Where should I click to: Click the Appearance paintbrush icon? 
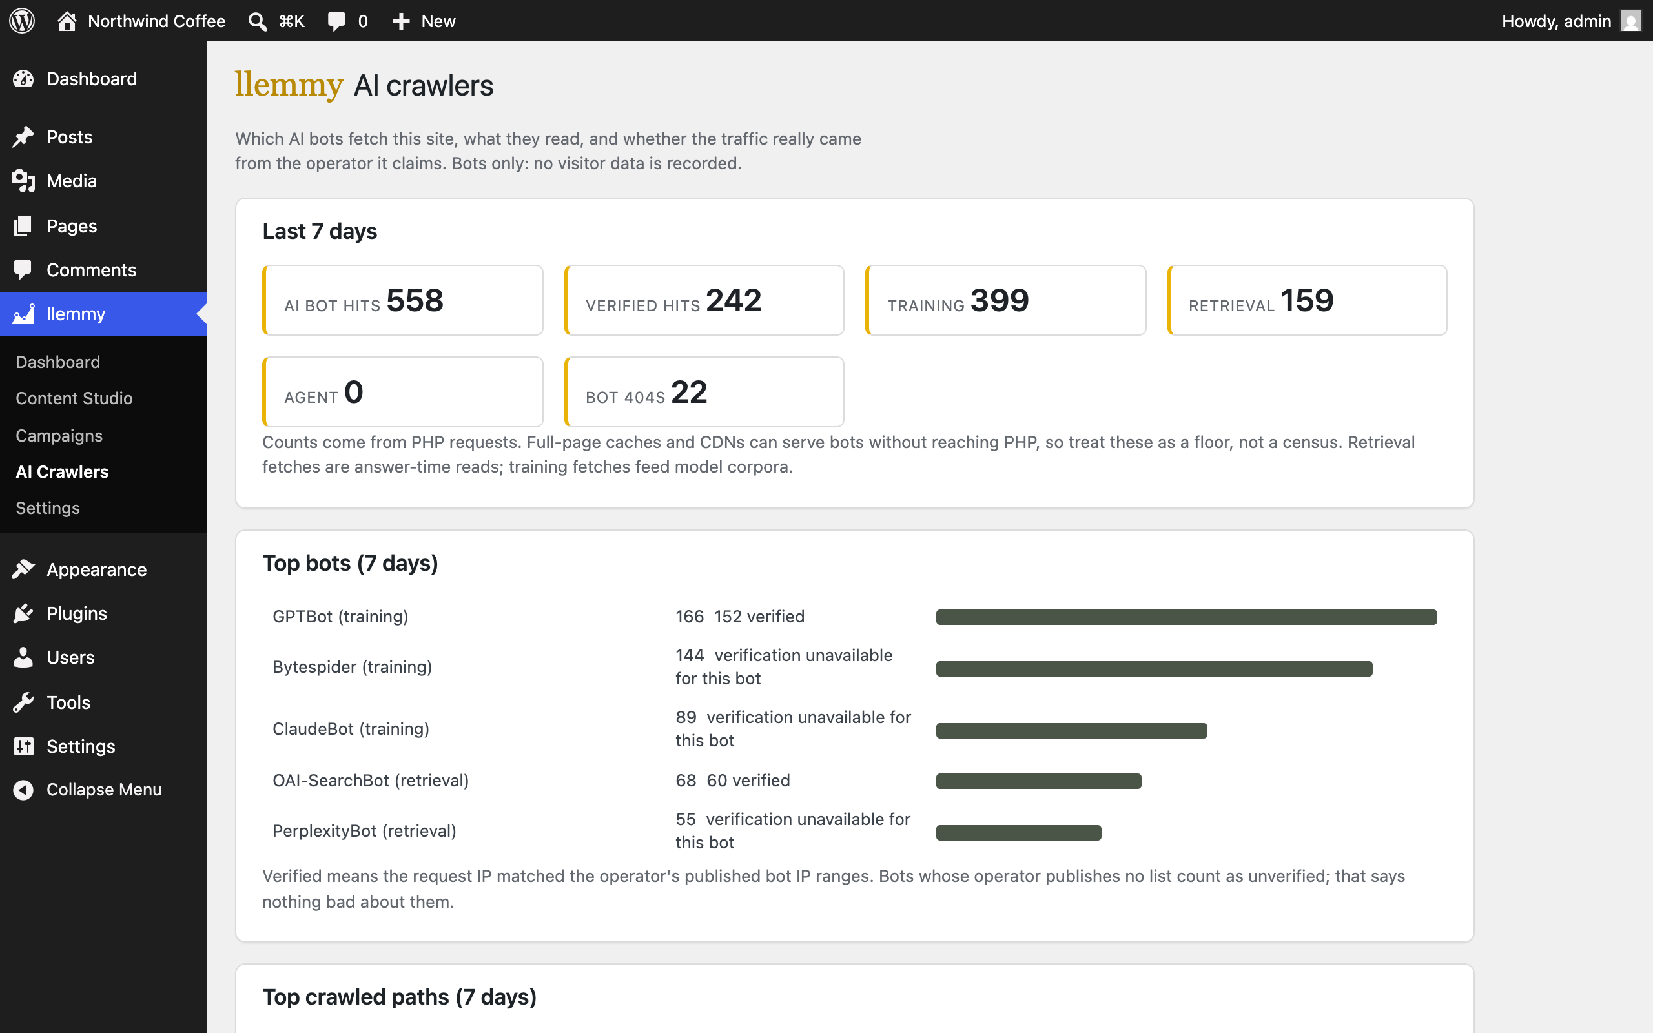tap(23, 569)
